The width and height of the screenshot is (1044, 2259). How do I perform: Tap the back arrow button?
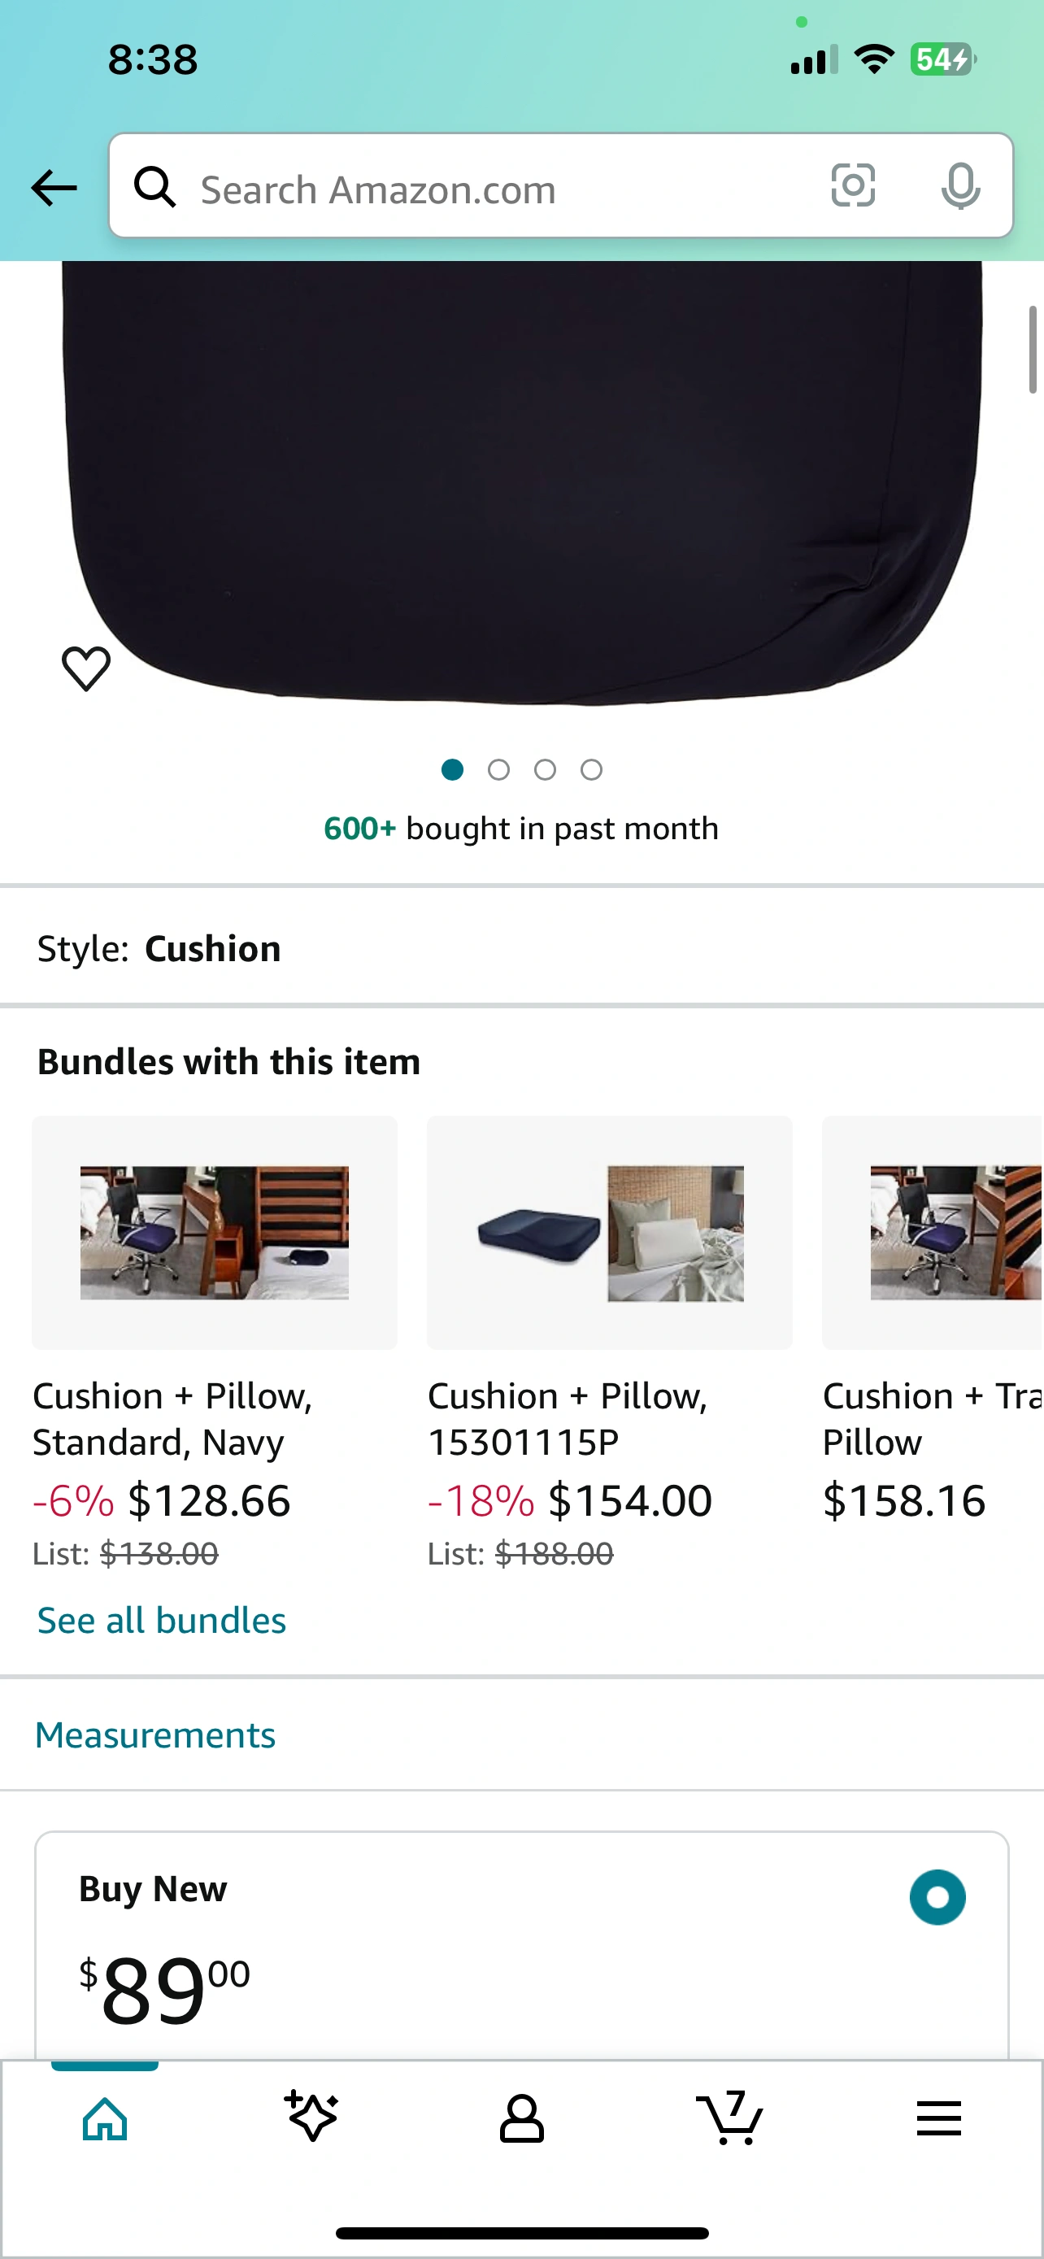(x=54, y=188)
